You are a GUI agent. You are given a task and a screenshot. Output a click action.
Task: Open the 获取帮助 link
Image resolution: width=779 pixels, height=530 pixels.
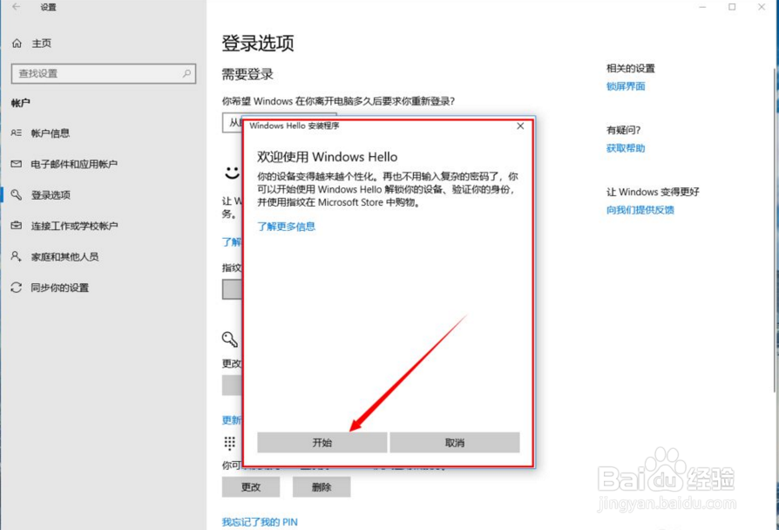(626, 148)
